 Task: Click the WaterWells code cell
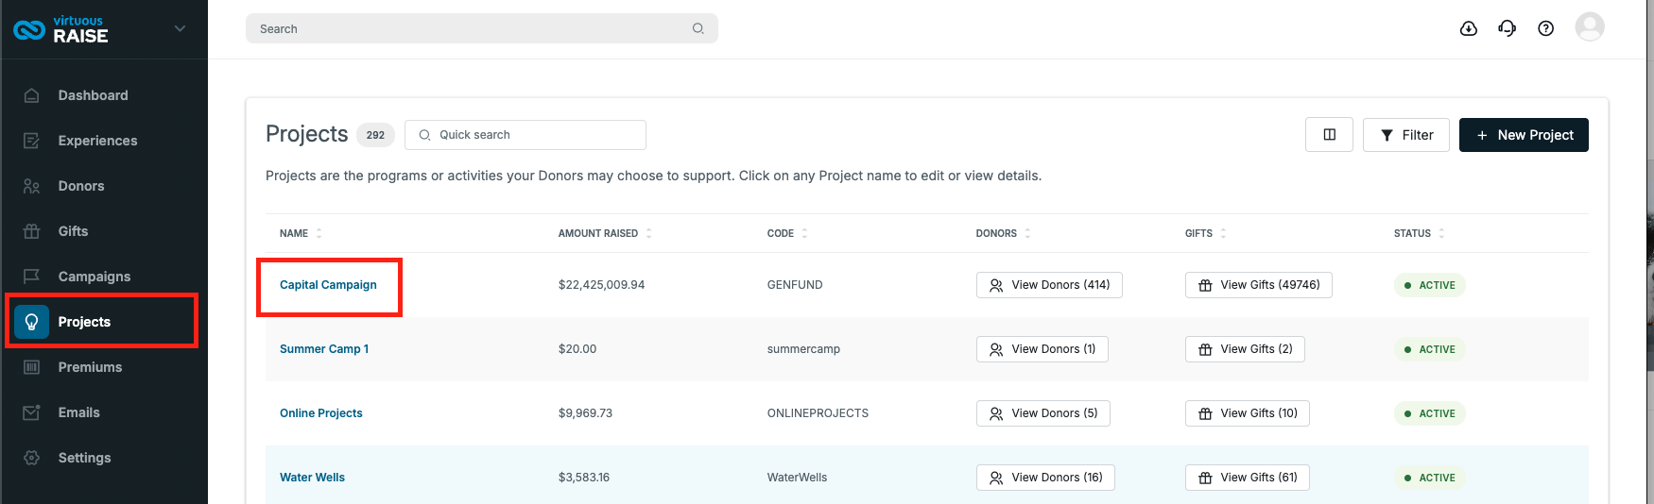[x=797, y=478]
